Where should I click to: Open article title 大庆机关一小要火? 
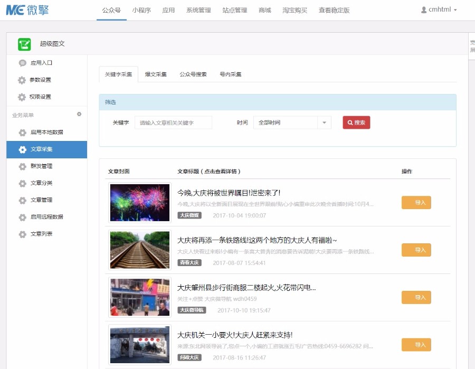(x=235, y=335)
